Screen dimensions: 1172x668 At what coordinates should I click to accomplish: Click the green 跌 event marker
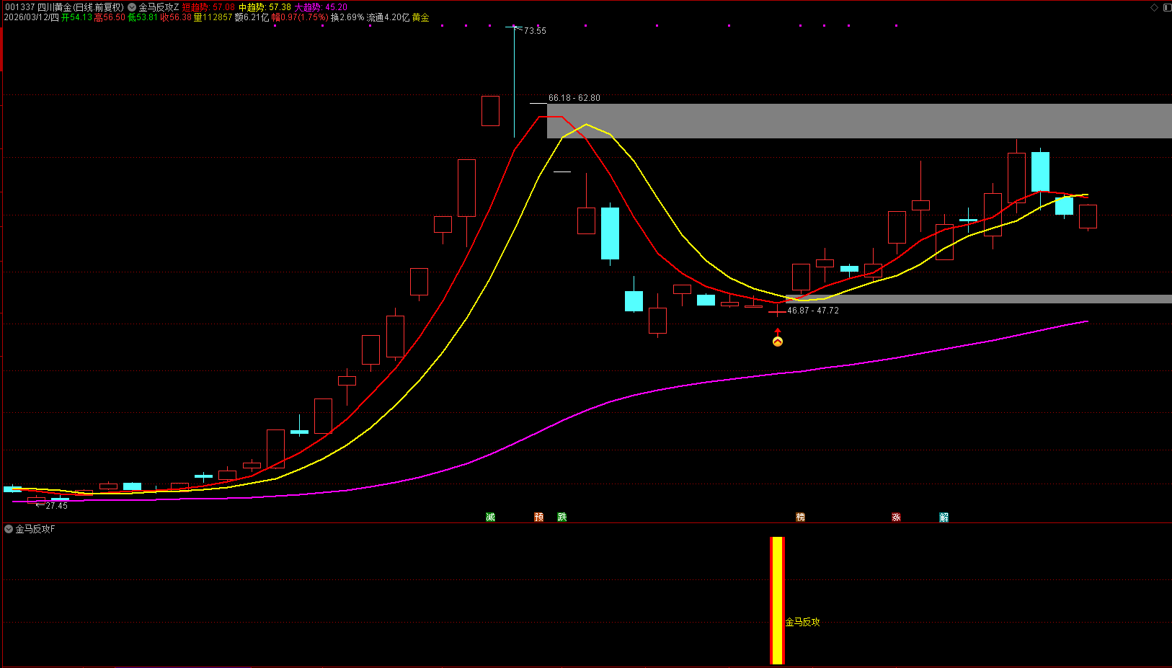coord(562,517)
